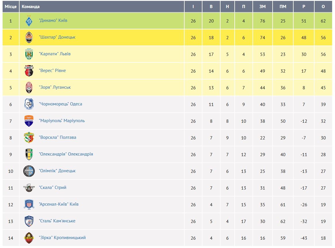Click the Olimpik Donetsk round logo

click(x=29, y=171)
